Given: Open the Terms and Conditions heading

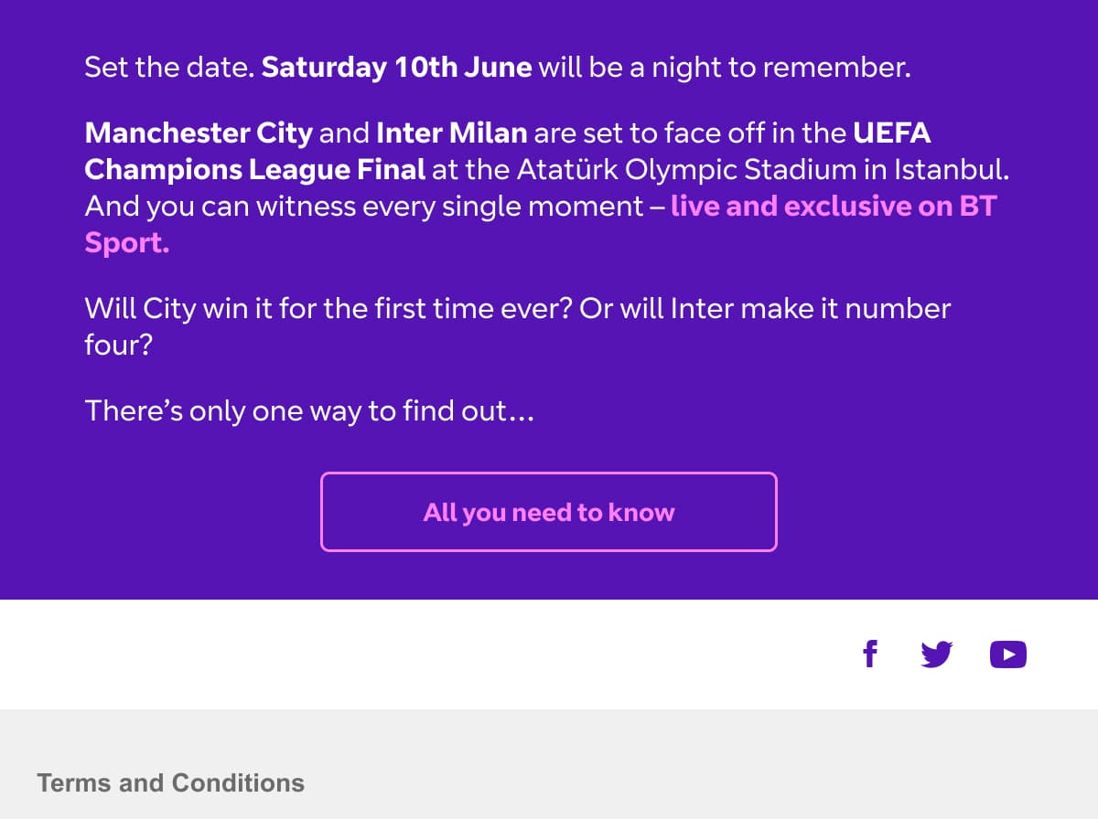Looking at the screenshot, I should click(x=170, y=783).
